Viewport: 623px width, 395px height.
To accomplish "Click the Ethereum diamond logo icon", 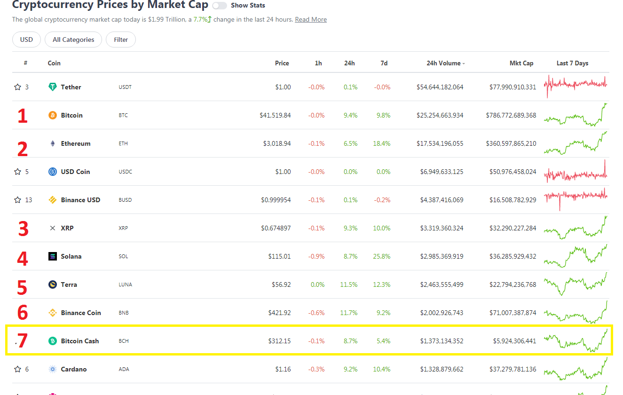I will [53, 143].
